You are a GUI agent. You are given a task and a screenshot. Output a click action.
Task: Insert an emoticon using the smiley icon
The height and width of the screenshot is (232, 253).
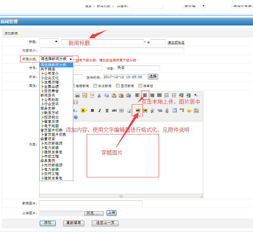[x=189, y=111]
